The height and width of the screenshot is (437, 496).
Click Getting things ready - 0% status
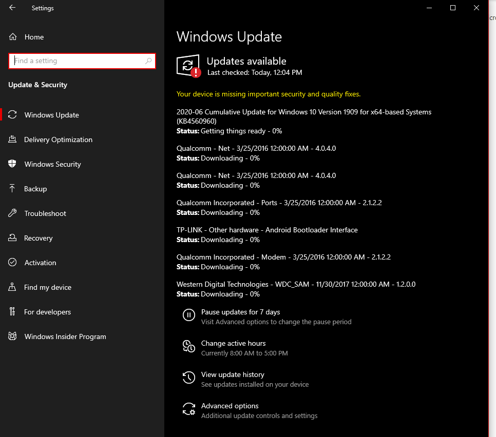(x=241, y=131)
